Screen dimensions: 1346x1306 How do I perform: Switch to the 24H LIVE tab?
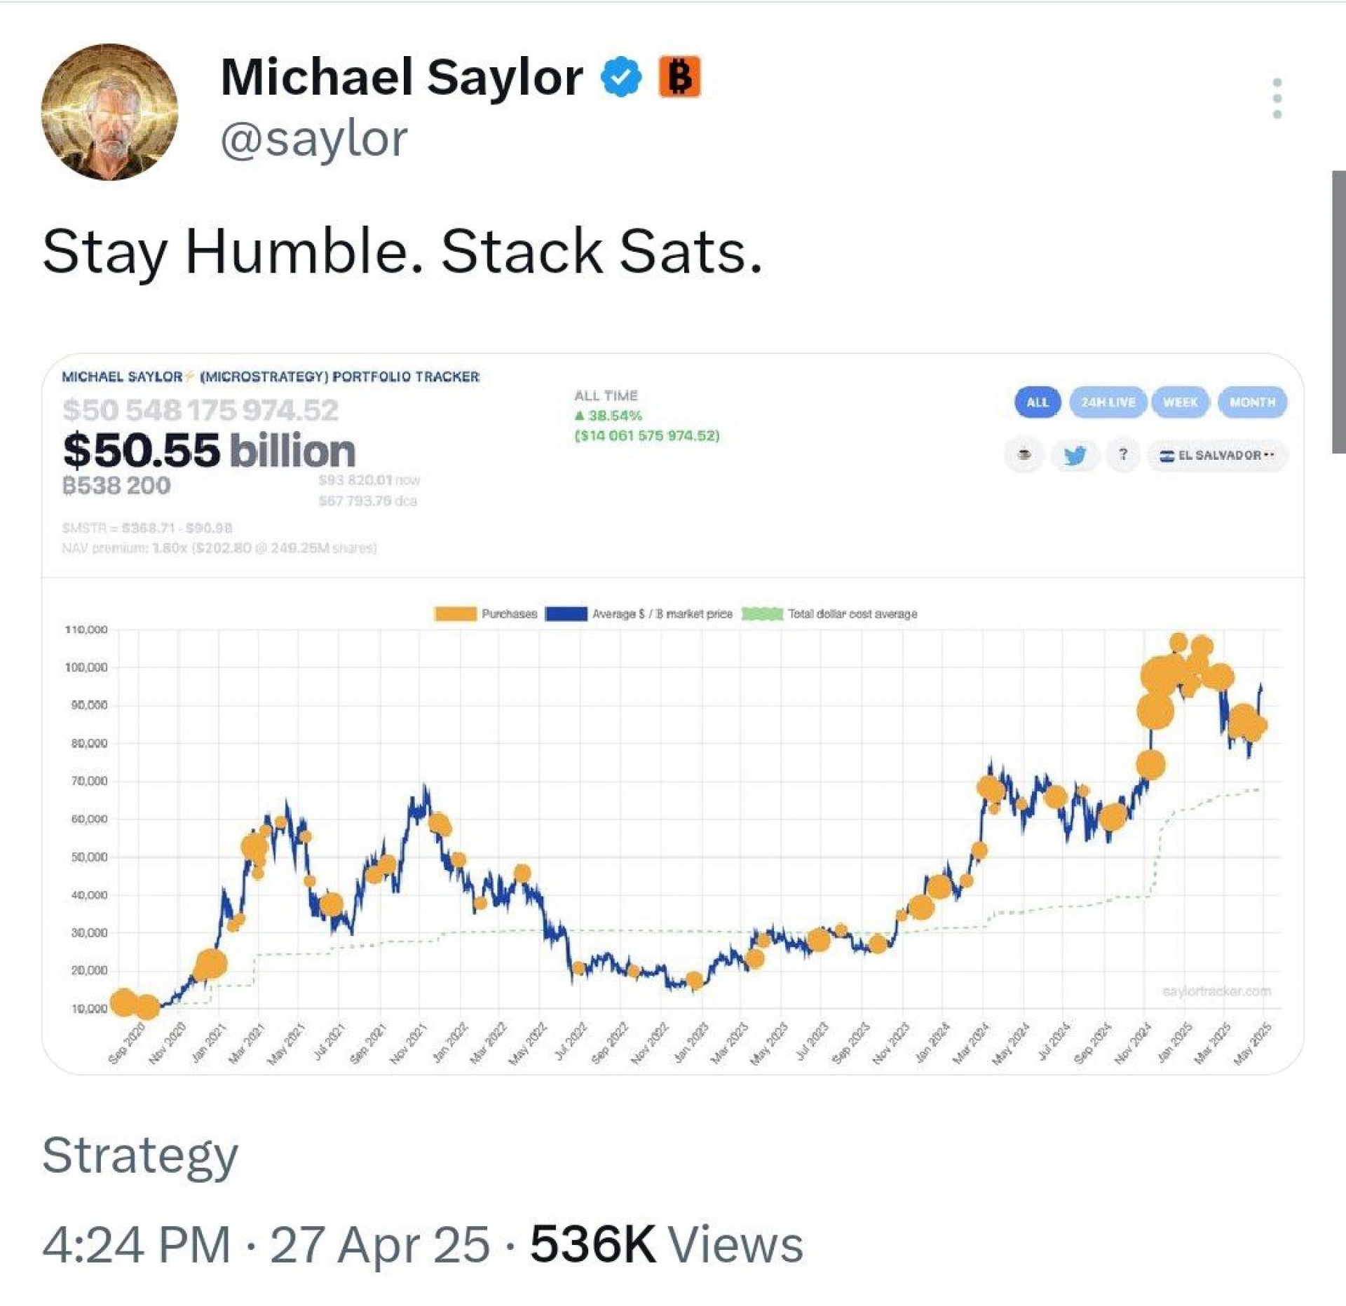pos(1108,402)
